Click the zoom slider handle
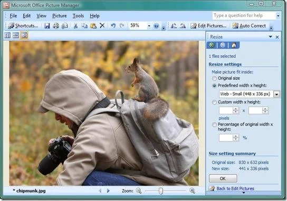 [x=161, y=191]
